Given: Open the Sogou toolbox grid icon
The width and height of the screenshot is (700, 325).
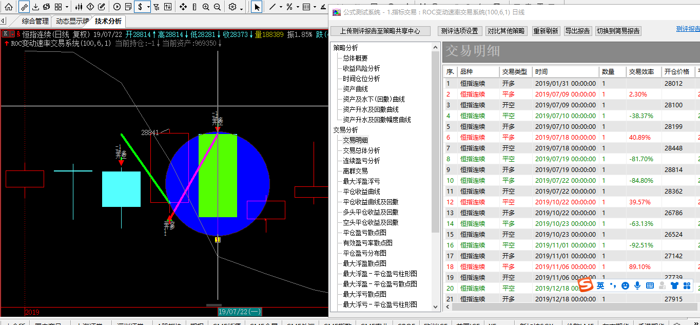Looking at the screenshot, I should point(687,285).
